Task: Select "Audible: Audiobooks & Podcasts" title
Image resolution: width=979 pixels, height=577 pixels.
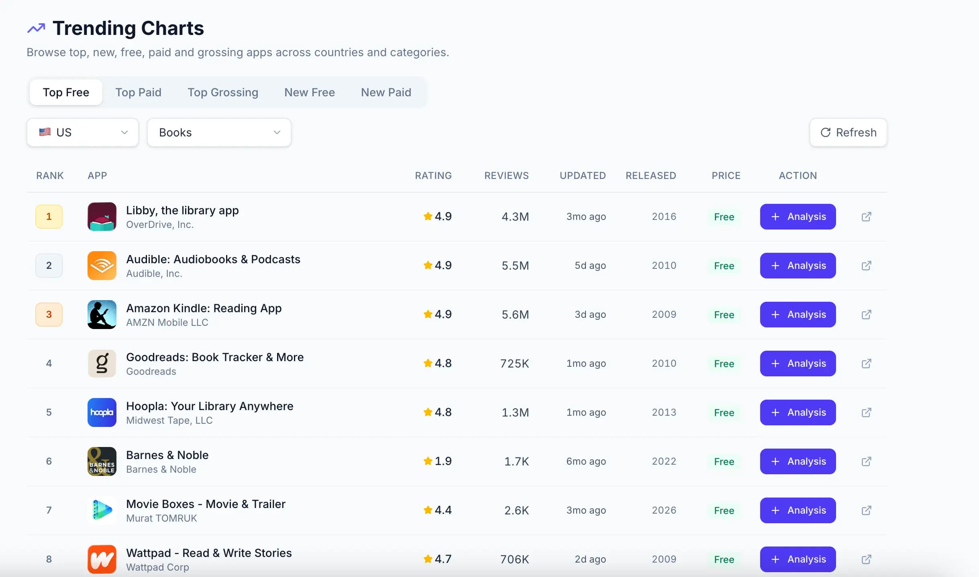Action: click(x=213, y=259)
